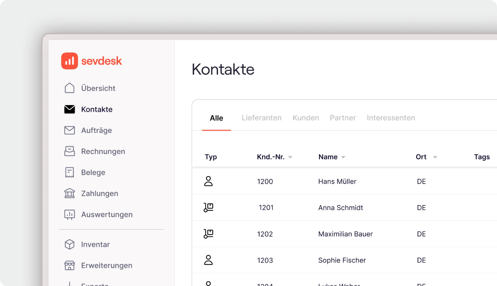The height and width of the screenshot is (286, 497).
Task: Click customer number 1200
Action: [x=265, y=182]
